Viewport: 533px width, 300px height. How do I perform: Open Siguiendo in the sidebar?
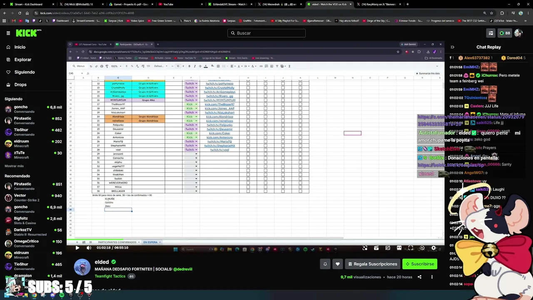(25, 72)
